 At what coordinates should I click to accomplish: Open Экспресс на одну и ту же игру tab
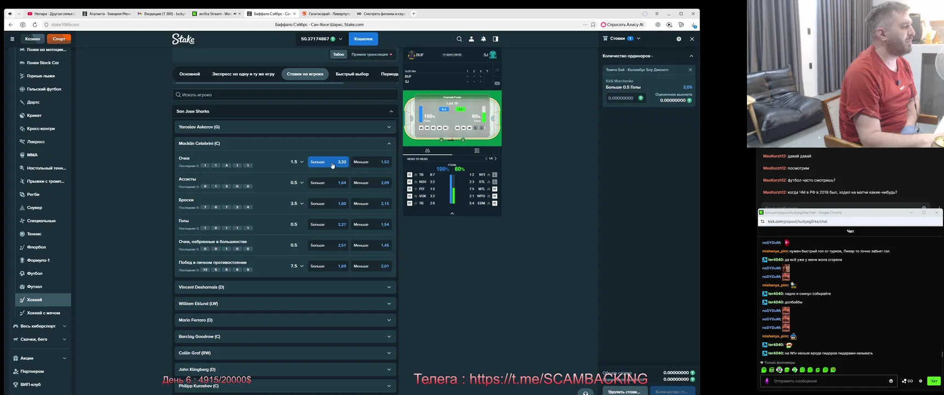(243, 74)
